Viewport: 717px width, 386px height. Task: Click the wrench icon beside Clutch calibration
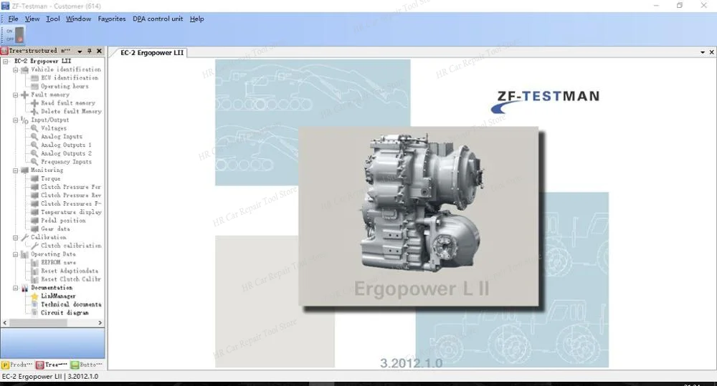[x=34, y=246]
